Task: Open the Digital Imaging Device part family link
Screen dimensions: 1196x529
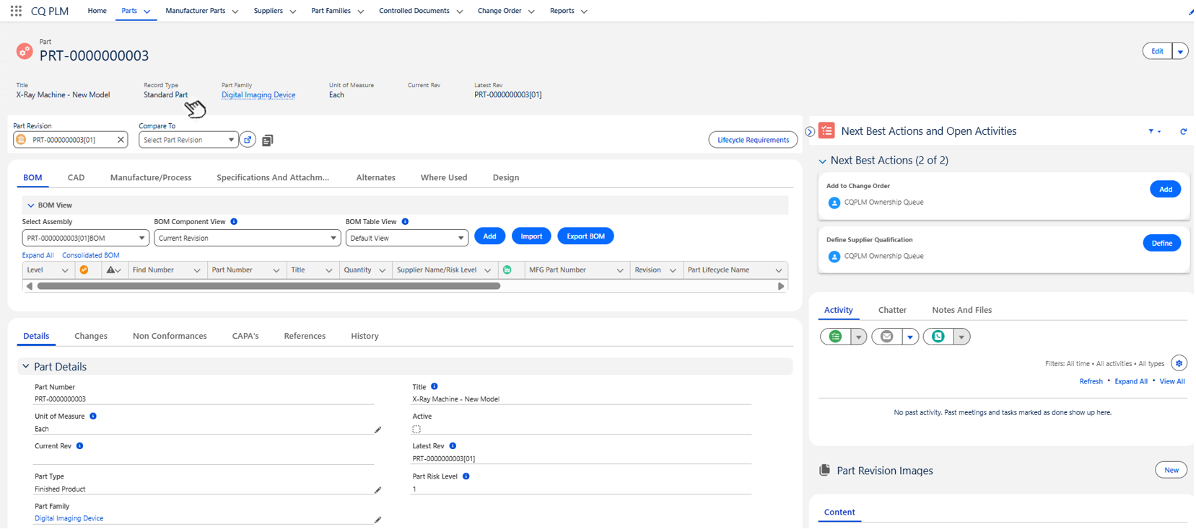Action: click(x=258, y=95)
